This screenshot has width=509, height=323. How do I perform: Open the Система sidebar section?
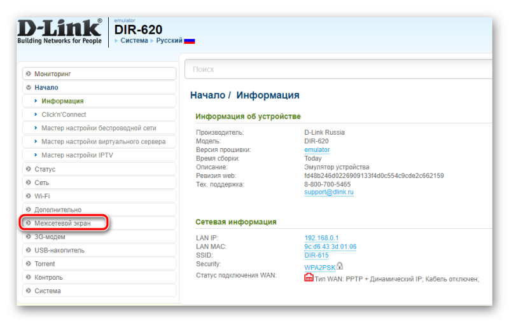[99, 291]
